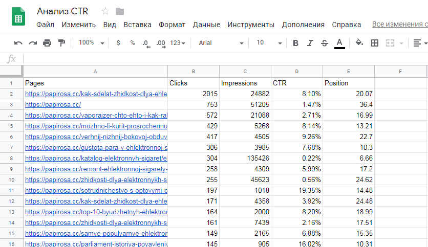Select the CTR cell showing 19.35%

(297, 191)
